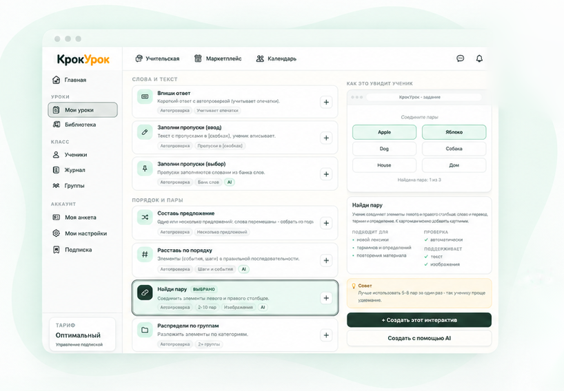Click the Учитывает опечатки tag
Viewport: 564px width, 391px height.
(x=217, y=111)
